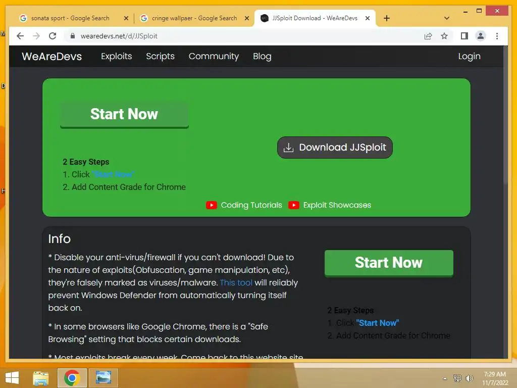Bookmark this page with the star
Image resolution: width=517 pixels, height=388 pixels.
click(x=444, y=36)
